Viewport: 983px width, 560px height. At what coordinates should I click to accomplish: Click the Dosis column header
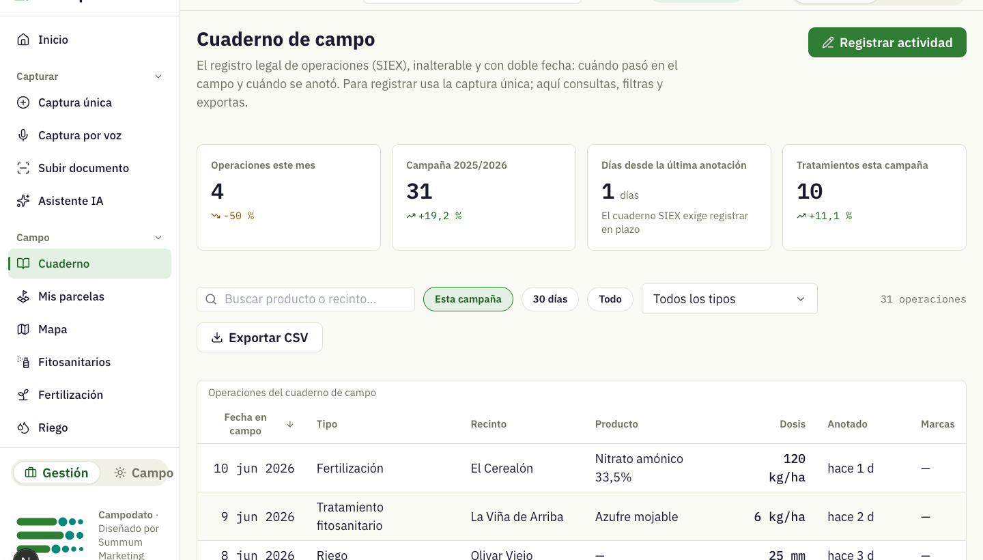[x=793, y=424]
